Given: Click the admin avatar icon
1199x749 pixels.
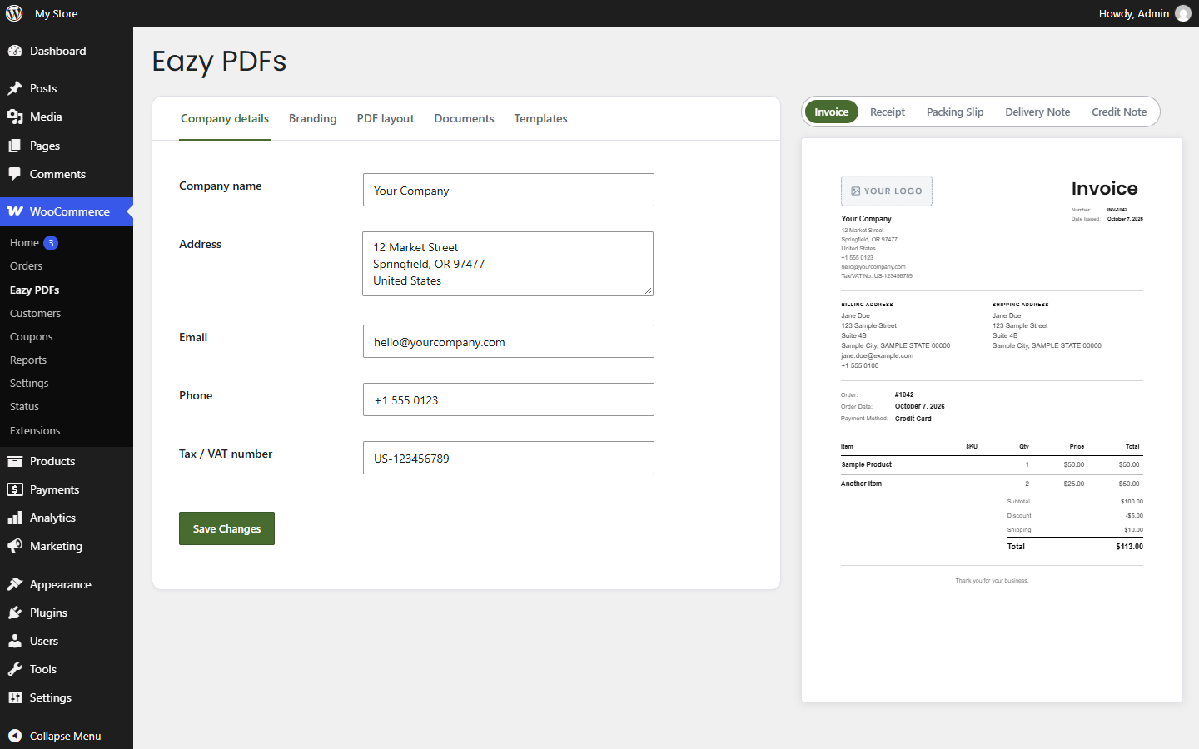Looking at the screenshot, I should 1183,13.
